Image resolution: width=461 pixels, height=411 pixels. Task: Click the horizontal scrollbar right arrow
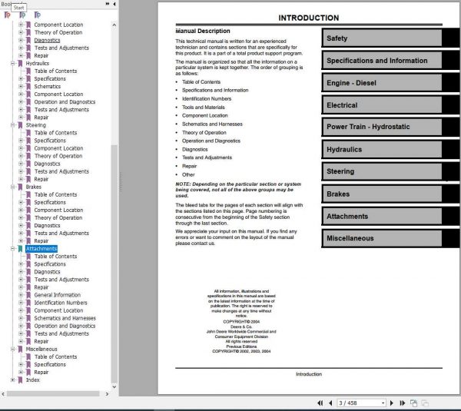pyautogui.click(x=107, y=394)
